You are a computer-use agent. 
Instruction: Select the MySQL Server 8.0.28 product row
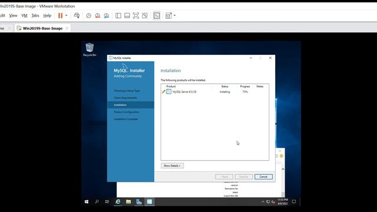214,92
